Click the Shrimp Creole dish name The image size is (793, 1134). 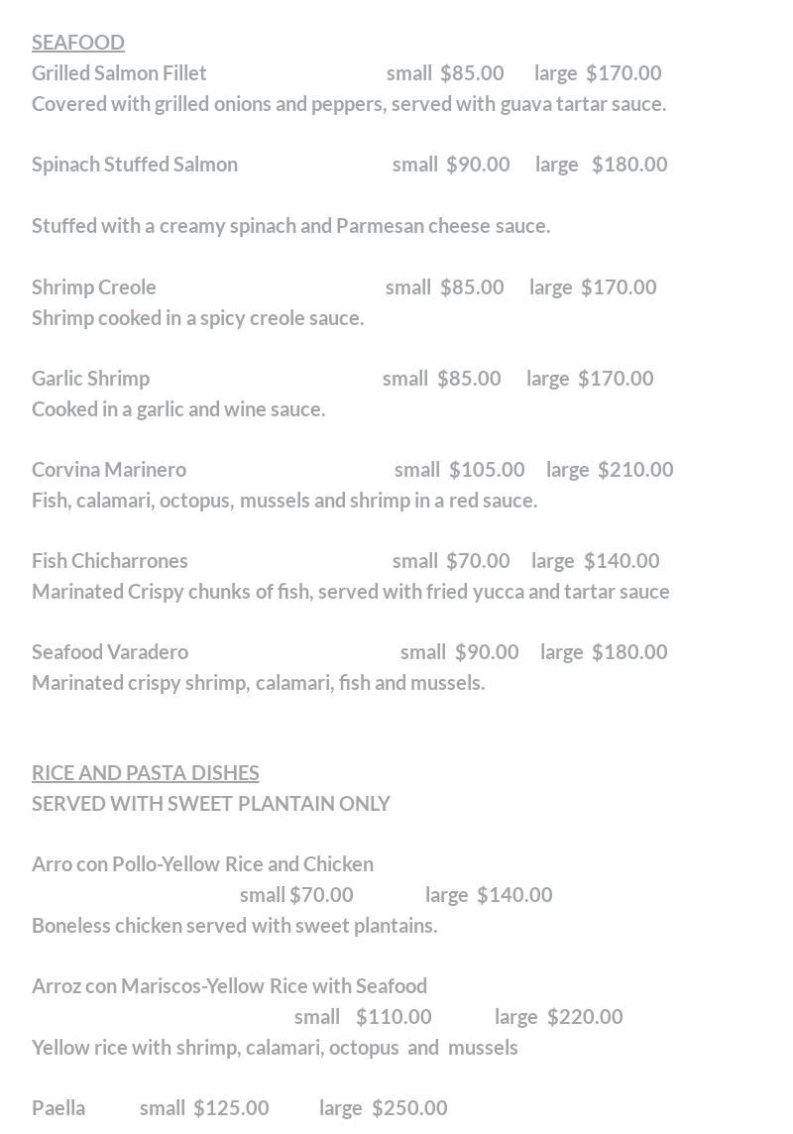[94, 286]
